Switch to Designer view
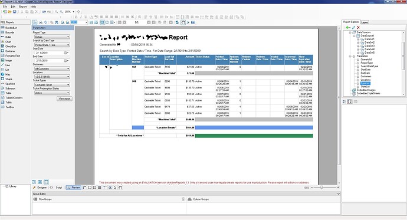This screenshot has width=407, height=220. (40, 188)
